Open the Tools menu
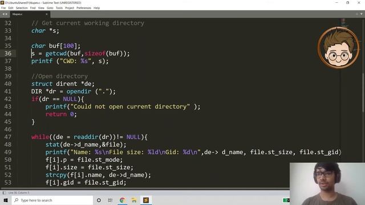The width and height of the screenshot is (365, 205). coord(59,8)
